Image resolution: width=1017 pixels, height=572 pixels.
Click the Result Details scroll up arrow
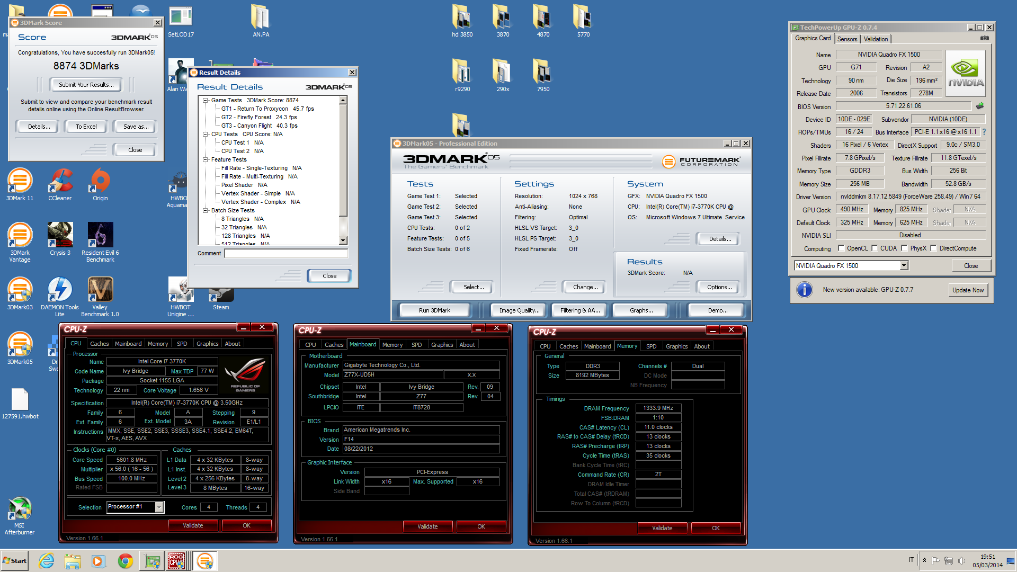(343, 100)
